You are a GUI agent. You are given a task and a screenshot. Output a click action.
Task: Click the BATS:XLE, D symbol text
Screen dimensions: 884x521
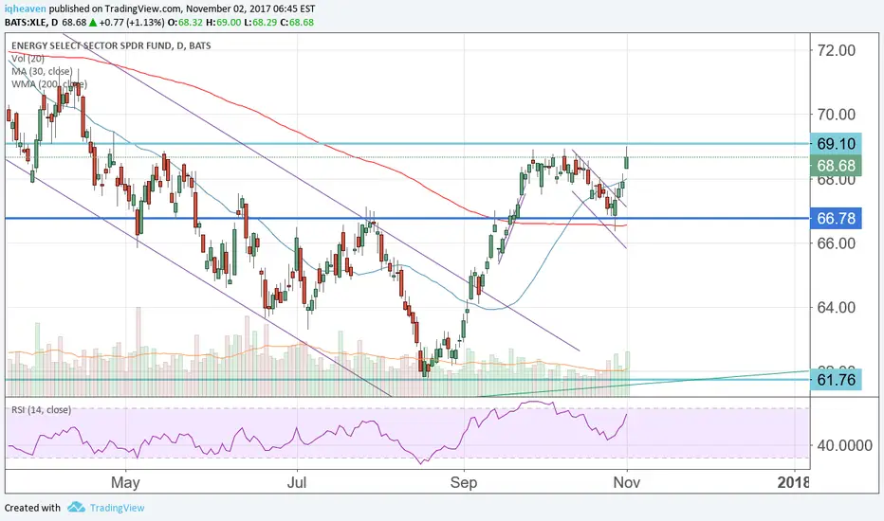pos(31,23)
